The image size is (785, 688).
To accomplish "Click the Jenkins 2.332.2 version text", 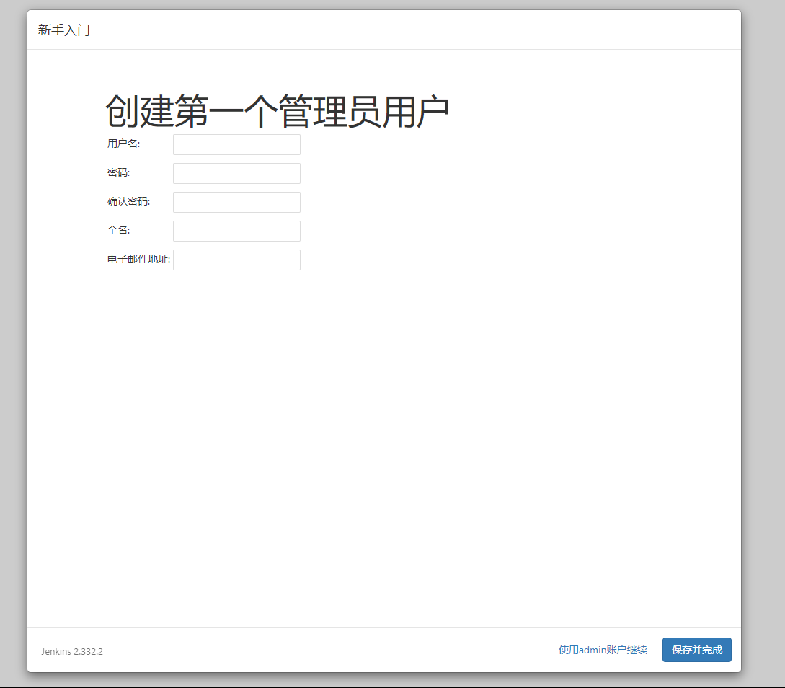I will tap(72, 651).
